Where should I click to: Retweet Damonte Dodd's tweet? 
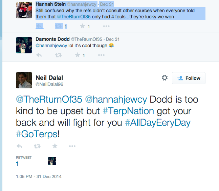coord(59,55)
